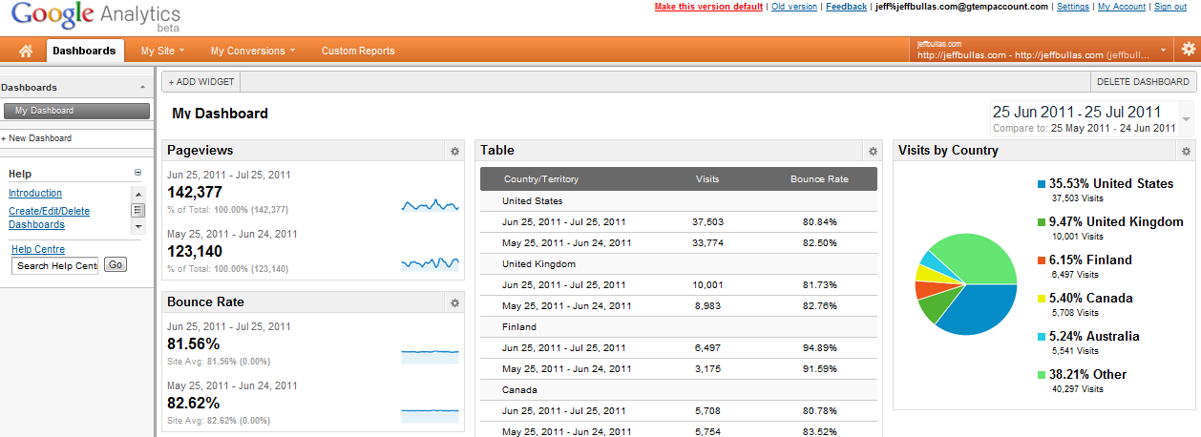The image size is (1201, 437).
Task: Open the settings gear in orange bar
Action: tap(1188, 50)
